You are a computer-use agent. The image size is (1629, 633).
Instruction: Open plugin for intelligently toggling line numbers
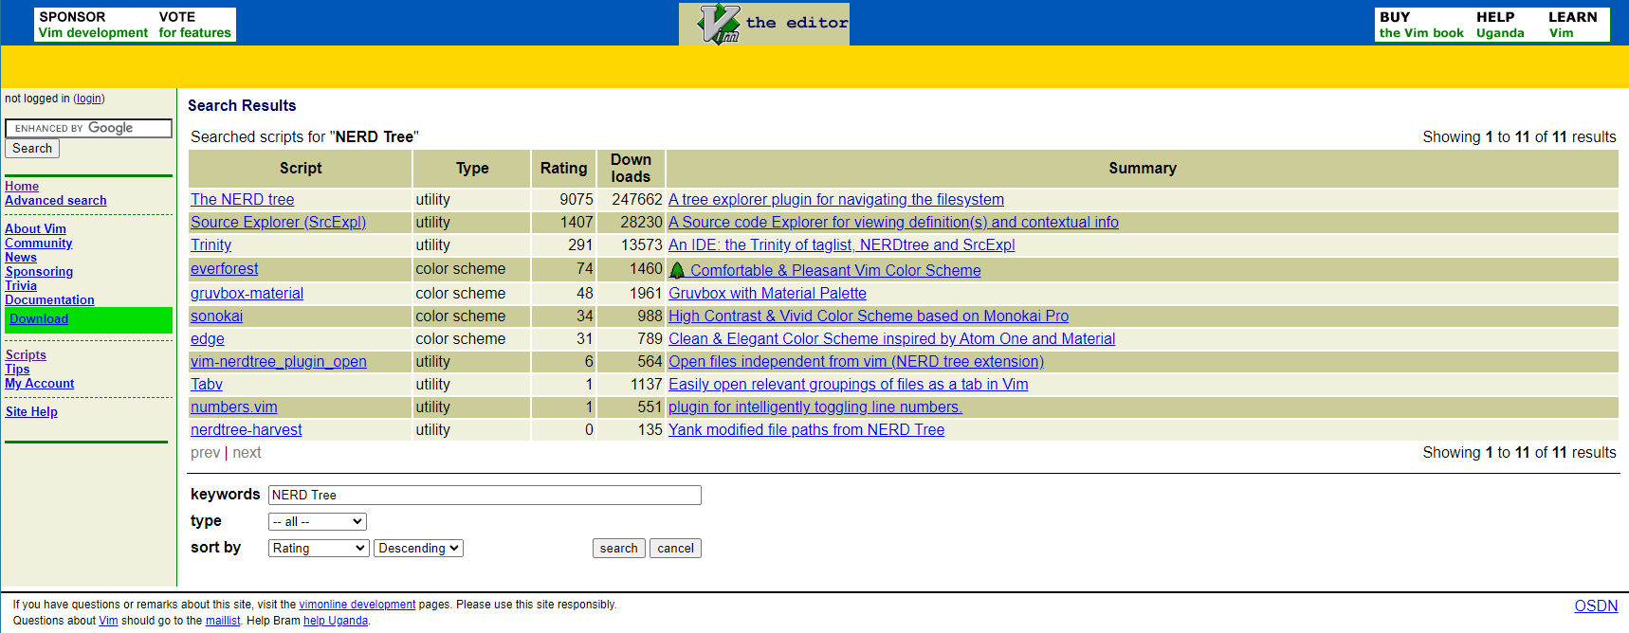coord(815,407)
